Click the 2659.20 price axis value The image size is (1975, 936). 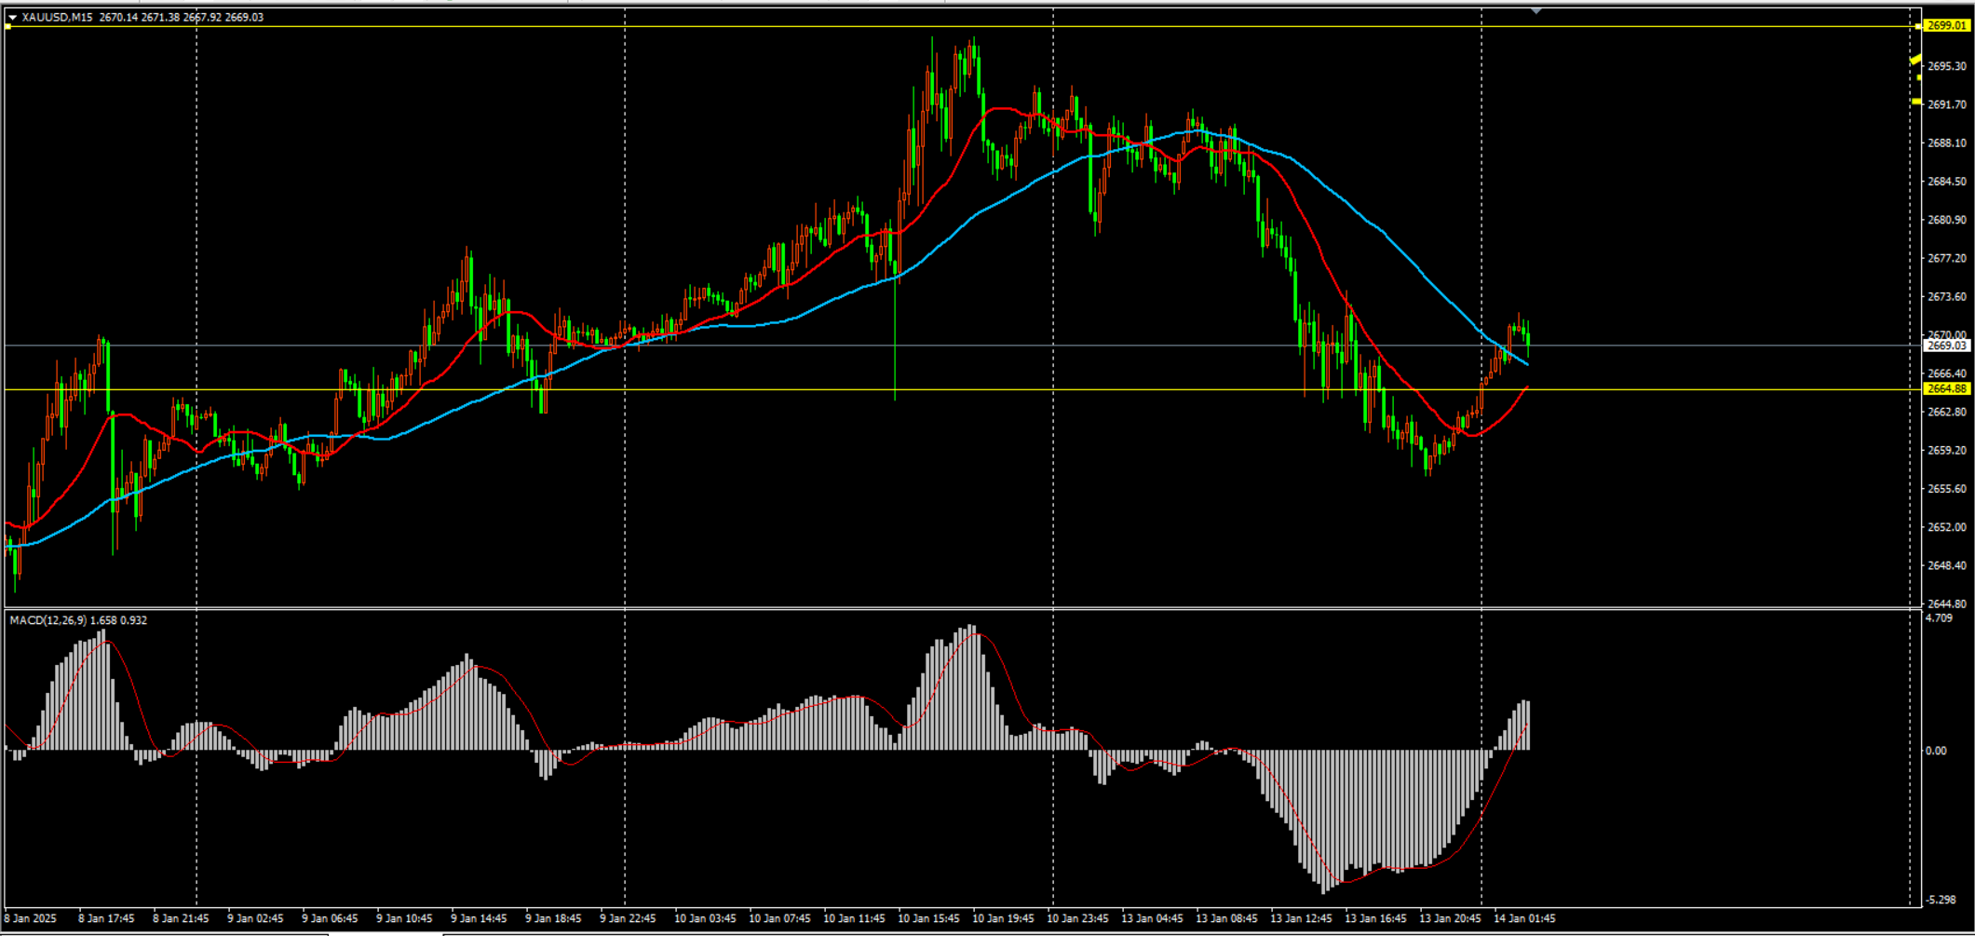[1947, 450]
